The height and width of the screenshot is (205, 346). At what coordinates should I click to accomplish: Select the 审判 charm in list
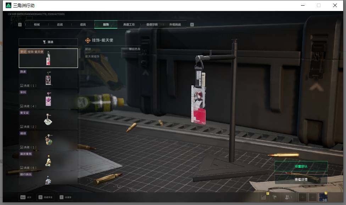(48, 99)
